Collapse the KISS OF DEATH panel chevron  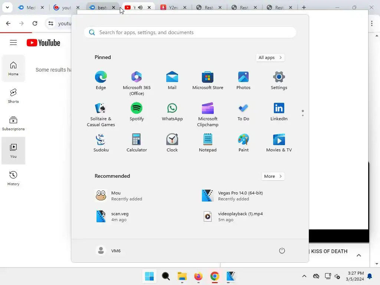(x=359, y=255)
